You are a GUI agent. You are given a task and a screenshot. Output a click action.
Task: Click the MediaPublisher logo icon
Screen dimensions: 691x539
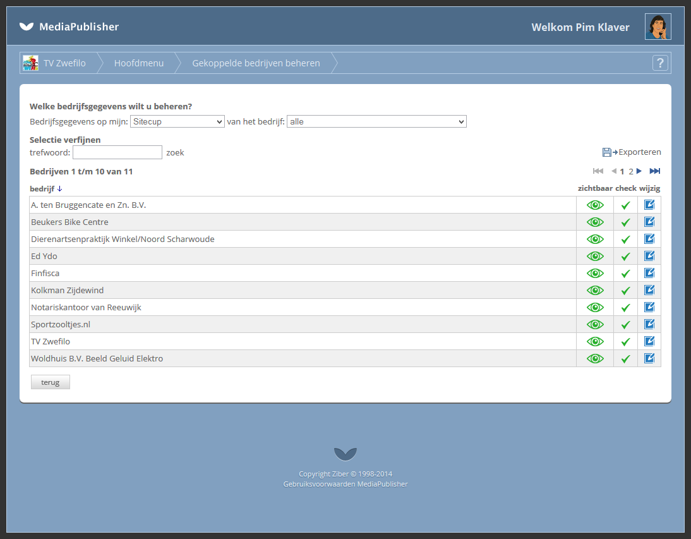(x=27, y=27)
